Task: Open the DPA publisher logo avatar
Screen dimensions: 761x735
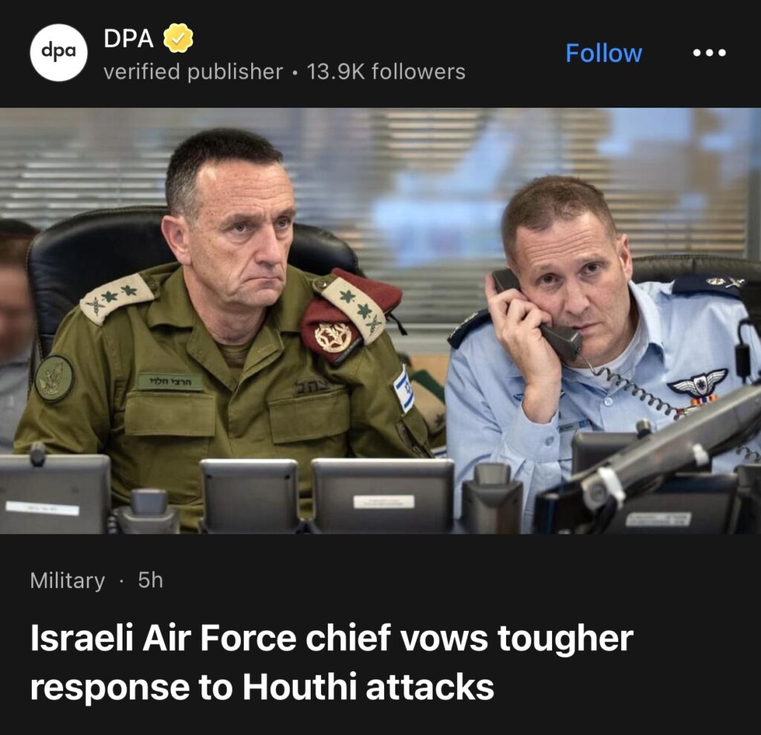Action: [59, 53]
